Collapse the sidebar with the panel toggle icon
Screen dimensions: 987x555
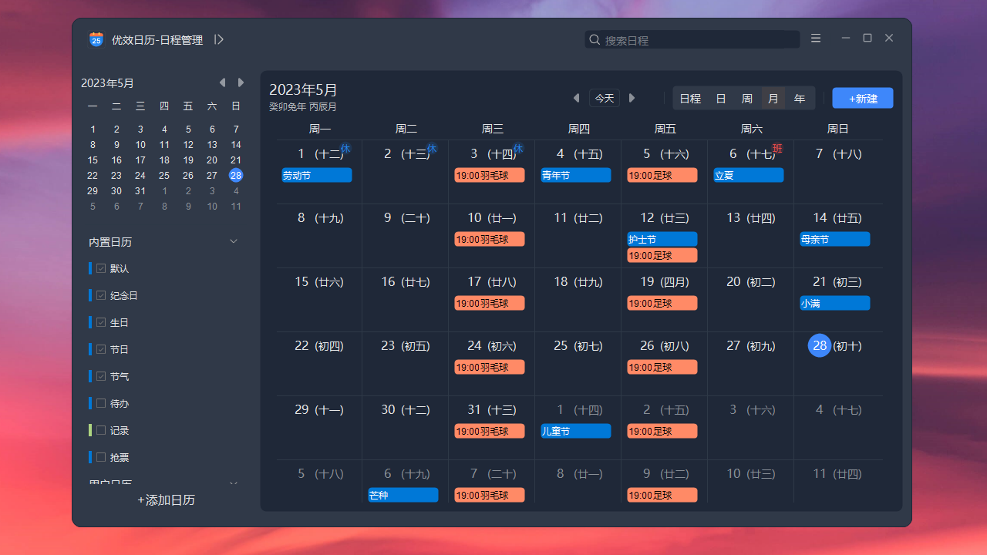[x=219, y=39]
